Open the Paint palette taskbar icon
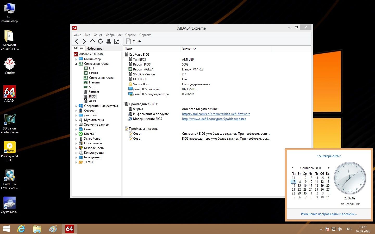The image size is (375, 234). click(x=53, y=229)
